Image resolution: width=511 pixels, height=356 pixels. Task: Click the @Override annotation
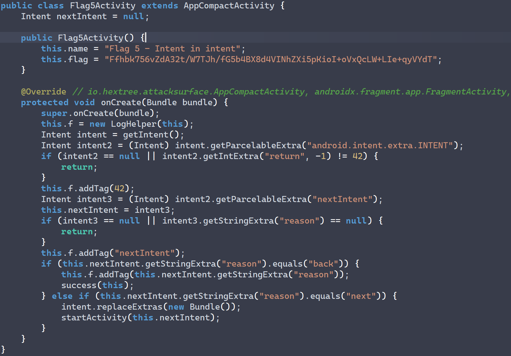coord(43,92)
